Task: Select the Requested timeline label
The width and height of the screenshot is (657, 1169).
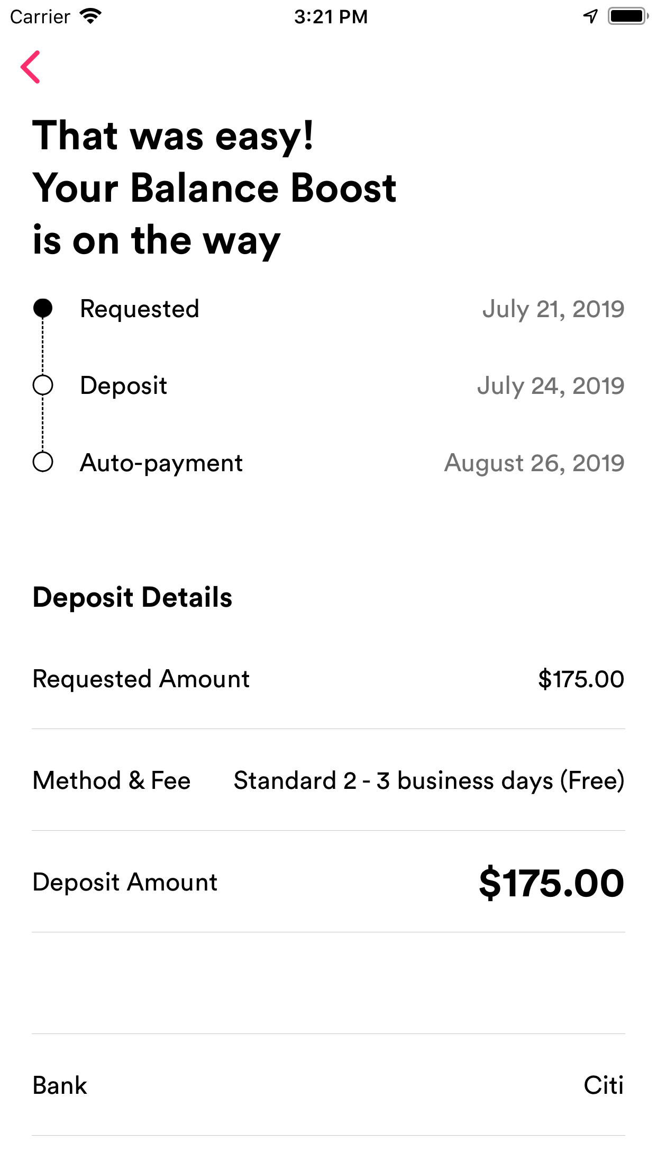Action: tap(140, 309)
